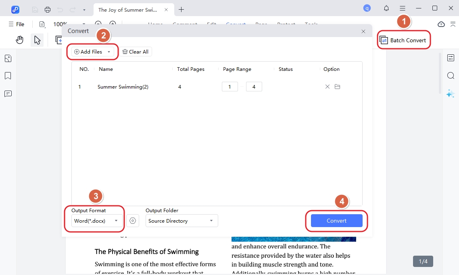This screenshot has width=459, height=275.
Task: Click the page range end field
Action: point(254,87)
